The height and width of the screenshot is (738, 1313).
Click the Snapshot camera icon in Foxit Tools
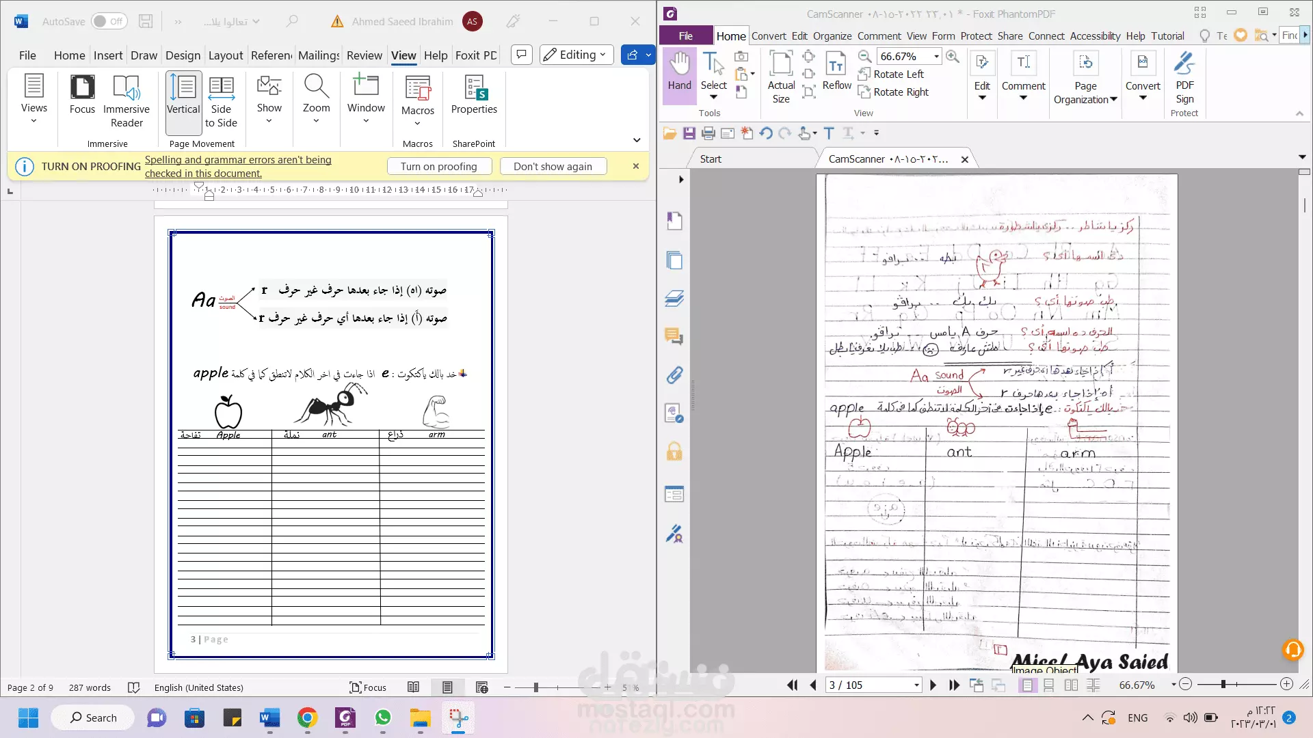point(741,56)
